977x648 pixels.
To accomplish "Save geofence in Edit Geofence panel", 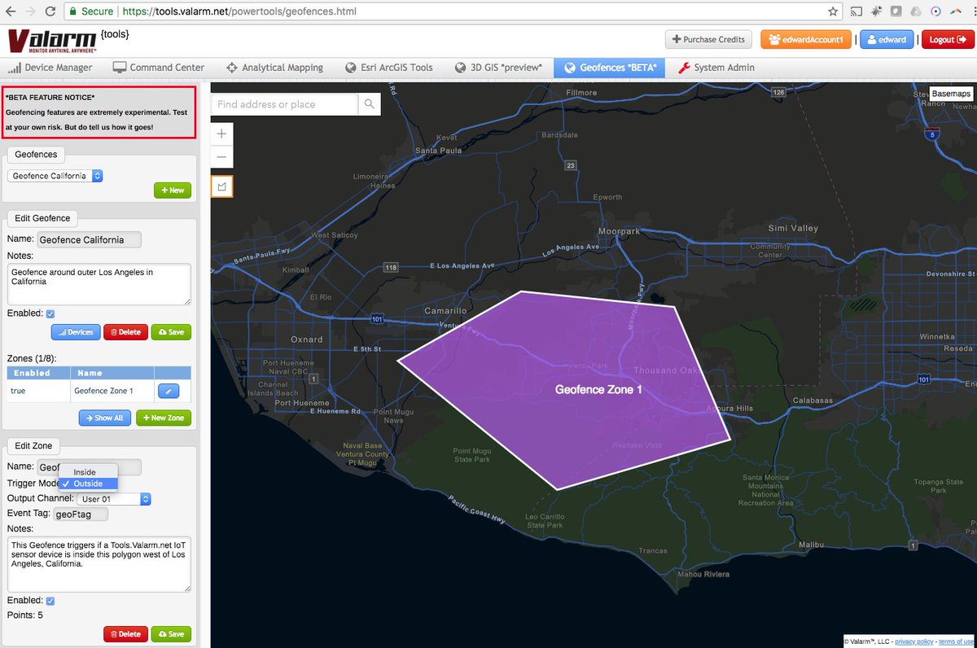I will (x=171, y=331).
